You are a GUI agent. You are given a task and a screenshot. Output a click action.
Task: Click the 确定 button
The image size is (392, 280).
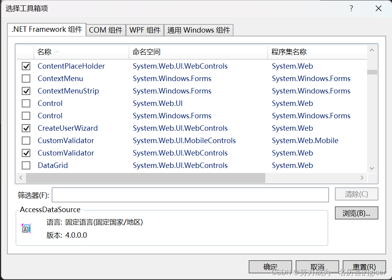[x=270, y=267]
